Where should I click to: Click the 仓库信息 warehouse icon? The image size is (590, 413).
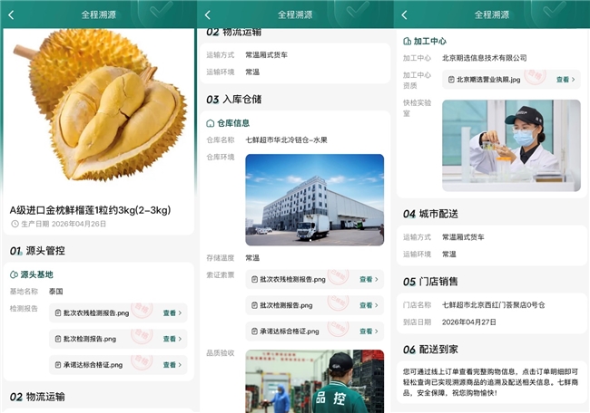pos(211,123)
